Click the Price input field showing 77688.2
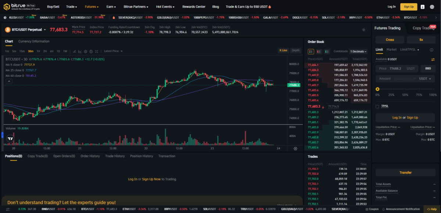 (x=397, y=68)
